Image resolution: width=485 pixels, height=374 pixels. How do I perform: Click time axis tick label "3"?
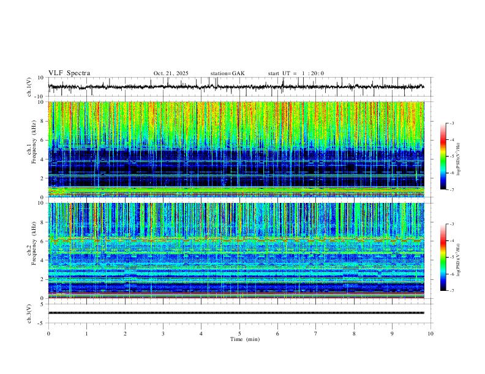tap(163, 334)
